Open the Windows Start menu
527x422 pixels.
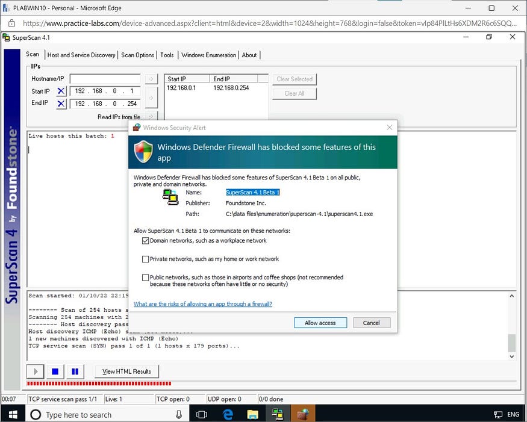13,414
